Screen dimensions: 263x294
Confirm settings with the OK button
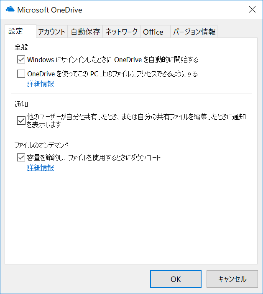click(x=176, y=279)
